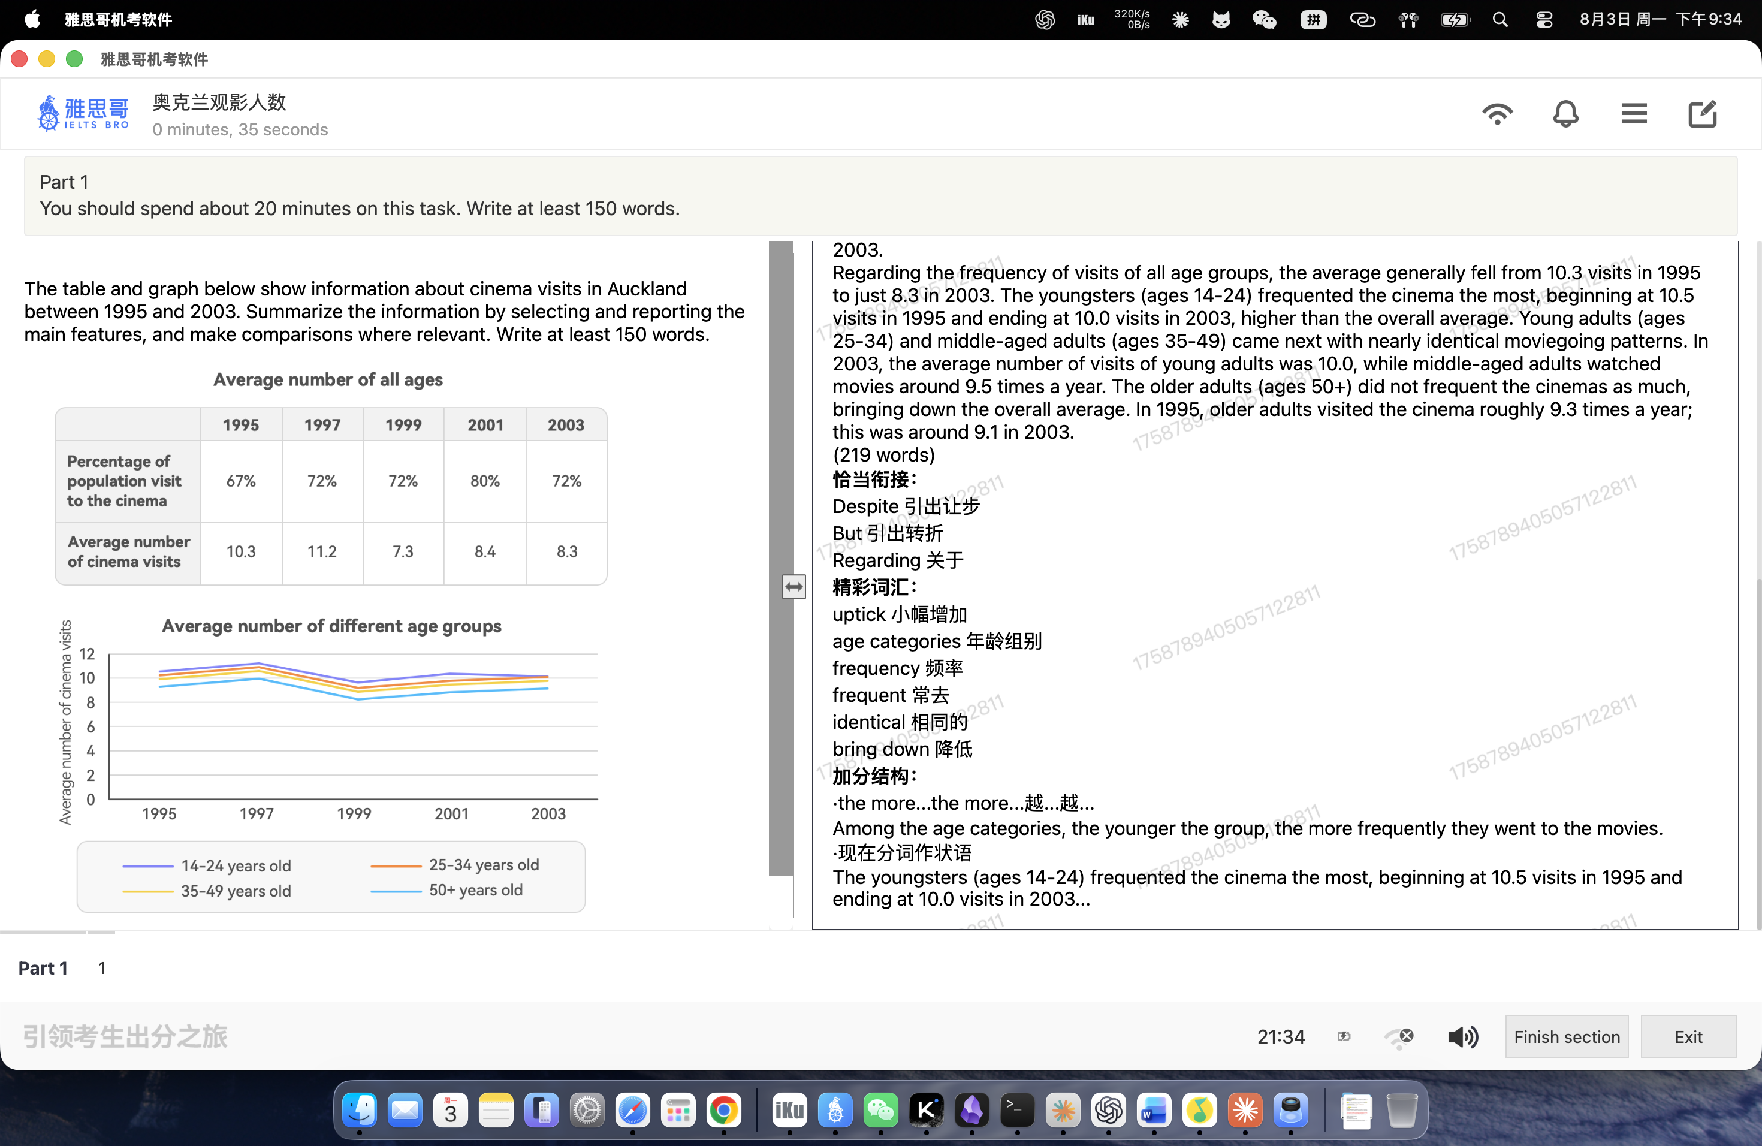This screenshot has width=1762, height=1146.
Task: Open Terminal from the dock
Action: pyautogui.click(x=1017, y=1109)
